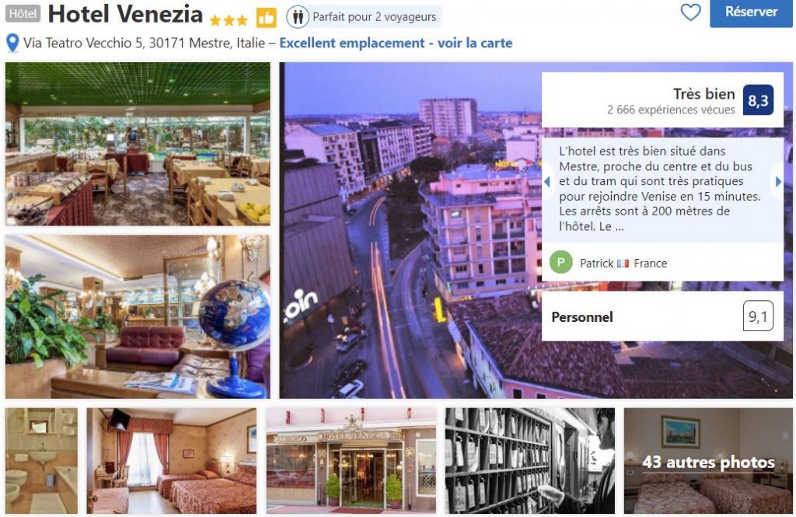Open the 8,3 review score badge

pos(758,100)
